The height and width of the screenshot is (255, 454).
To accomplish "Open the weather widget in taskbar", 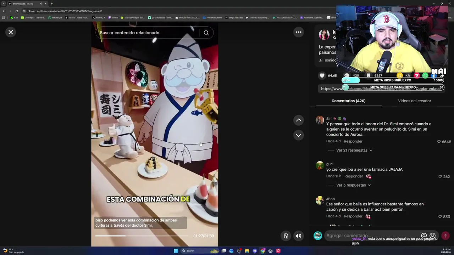I will click(x=13, y=251).
